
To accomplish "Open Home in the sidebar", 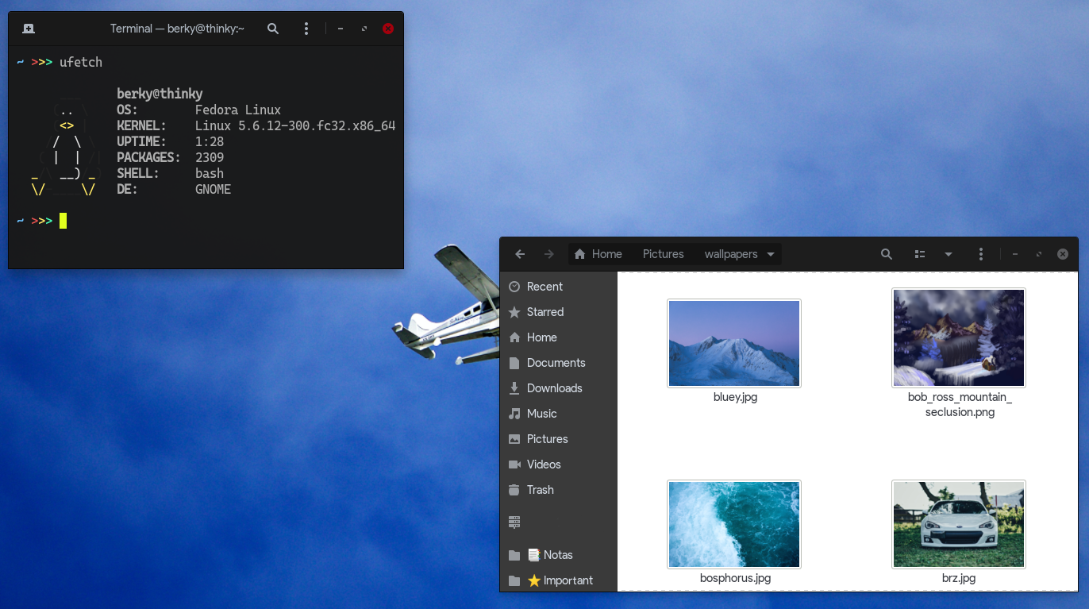I will point(559,337).
